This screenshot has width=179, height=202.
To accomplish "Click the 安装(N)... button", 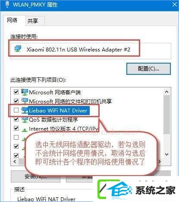I will (x=35, y=176).
